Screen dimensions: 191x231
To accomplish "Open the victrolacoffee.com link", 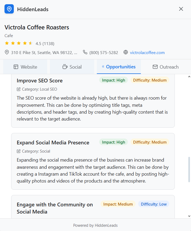I will click(147, 52).
